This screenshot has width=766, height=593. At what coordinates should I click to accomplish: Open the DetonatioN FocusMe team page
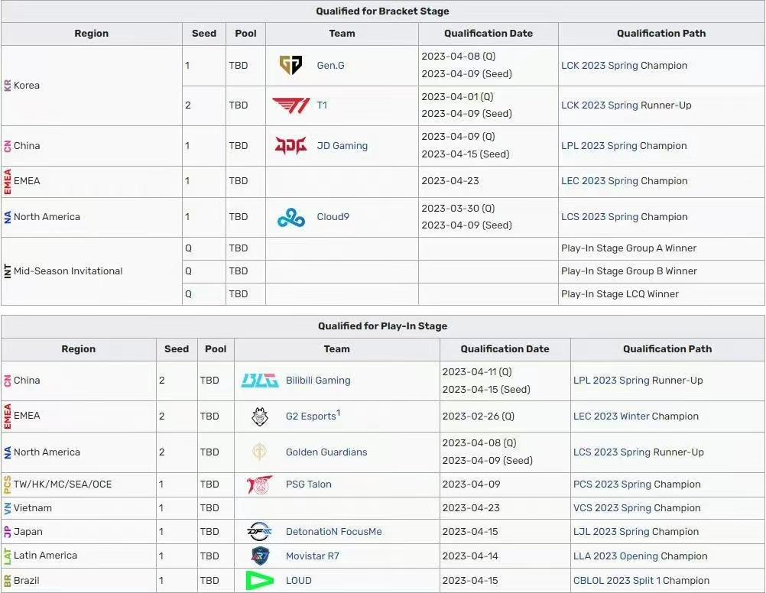point(333,532)
